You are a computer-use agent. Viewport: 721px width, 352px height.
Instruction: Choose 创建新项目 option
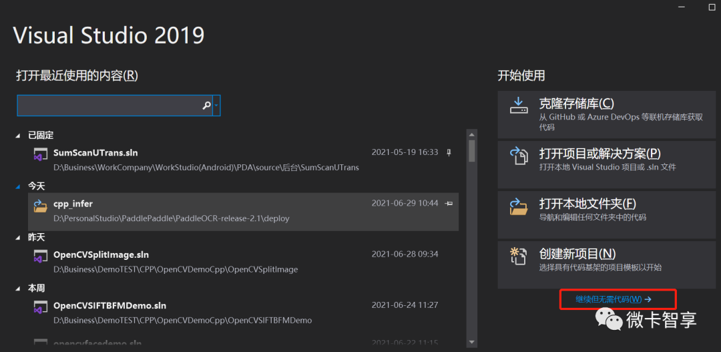coord(606,265)
